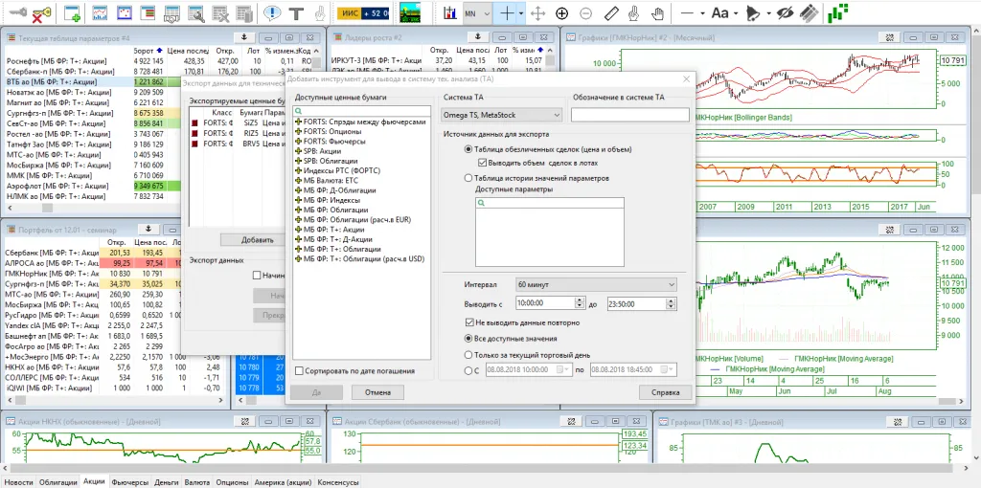The width and height of the screenshot is (981, 488).
Task: Select the text 'T' tool icon
Action: click(296, 13)
